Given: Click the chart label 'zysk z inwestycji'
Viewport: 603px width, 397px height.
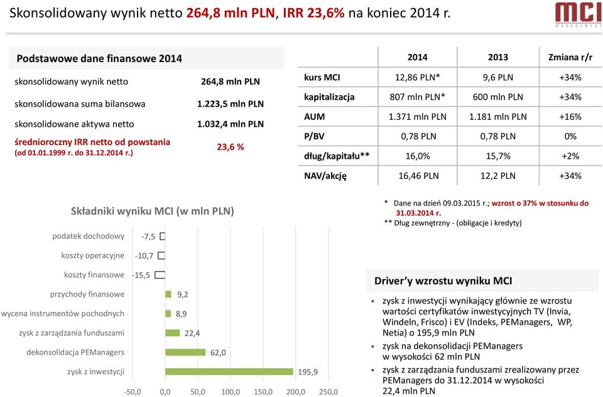Looking at the screenshot, I should point(95,371).
